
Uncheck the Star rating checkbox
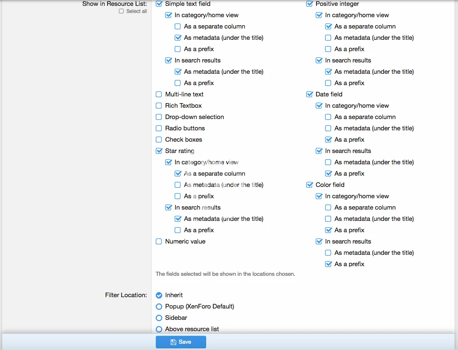159,151
